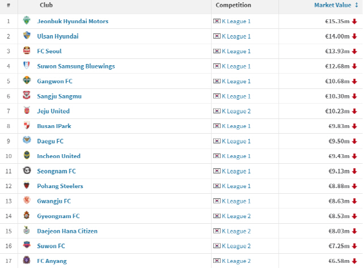This screenshot has width=363, height=268.
Task: Click the Incheon United club crest
Action: 27,155
